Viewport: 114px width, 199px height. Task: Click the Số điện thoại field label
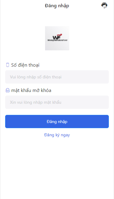click(25, 65)
